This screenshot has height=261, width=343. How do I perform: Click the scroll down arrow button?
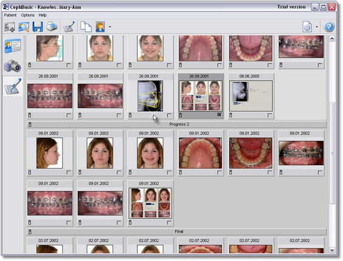coord(332,250)
